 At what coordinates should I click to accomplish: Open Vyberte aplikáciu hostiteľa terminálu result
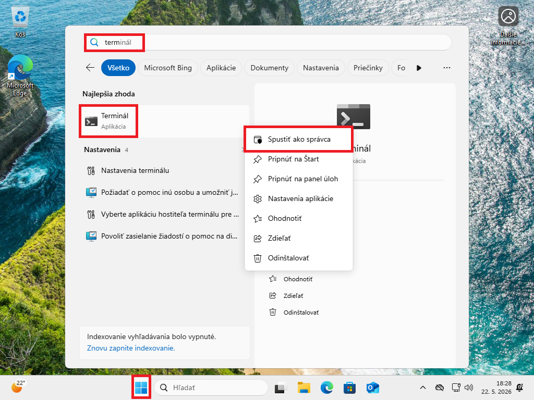pos(164,214)
